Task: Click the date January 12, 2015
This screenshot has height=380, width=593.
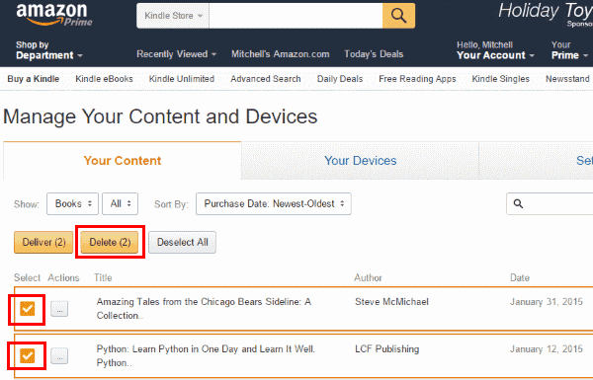Action: coord(547,348)
